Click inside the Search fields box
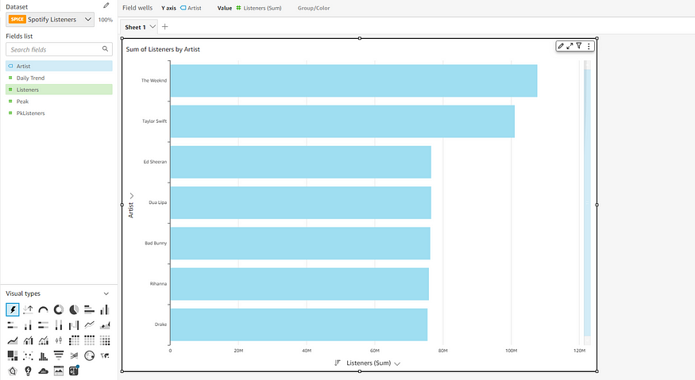Screen dimensions: 695x380 [59, 49]
